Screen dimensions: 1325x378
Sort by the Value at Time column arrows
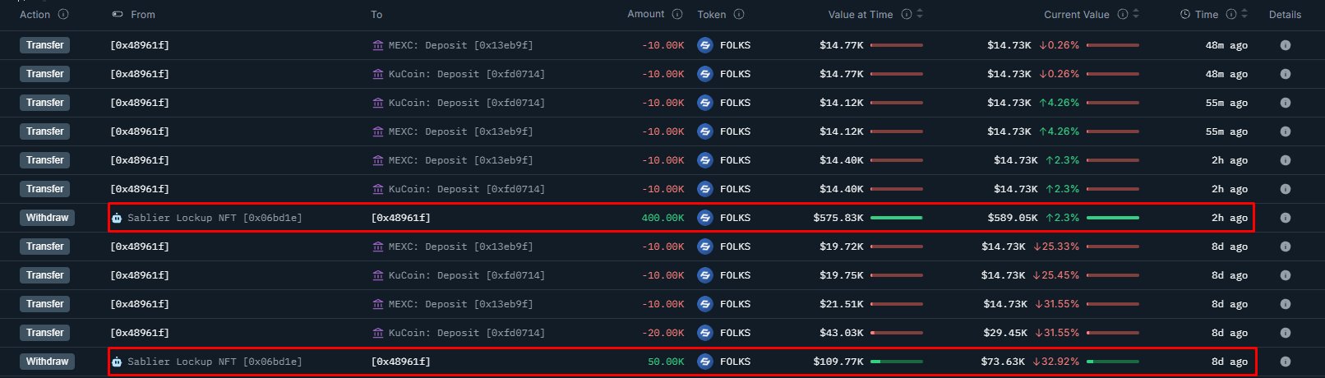pos(920,14)
